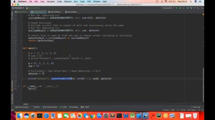
Task: Open Sublime Text from the Dock
Action: coord(113,116)
